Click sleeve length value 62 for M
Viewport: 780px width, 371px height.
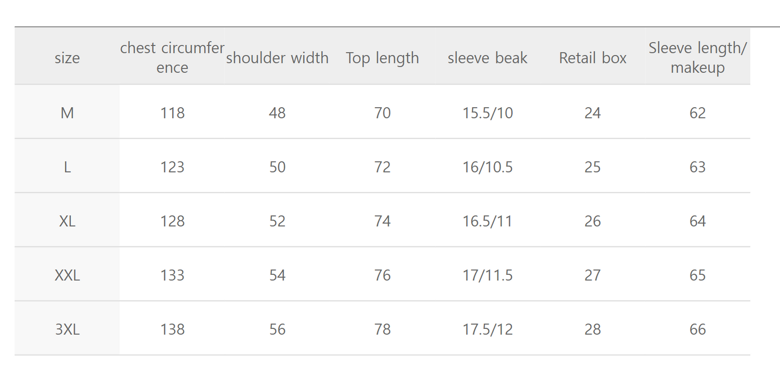[x=697, y=113]
